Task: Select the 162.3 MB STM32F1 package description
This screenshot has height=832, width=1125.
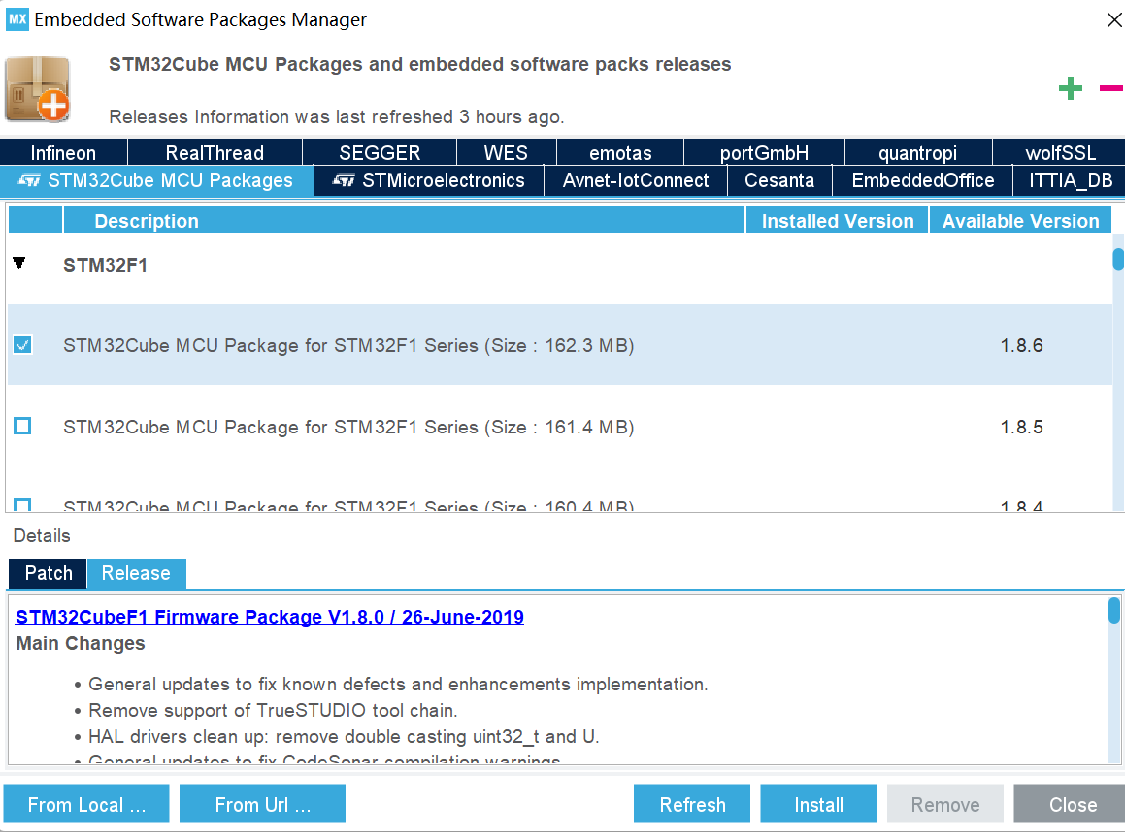Action: [348, 345]
